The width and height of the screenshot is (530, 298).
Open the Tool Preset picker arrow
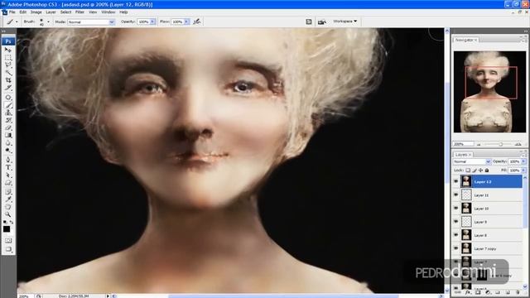(x=17, y=22)
